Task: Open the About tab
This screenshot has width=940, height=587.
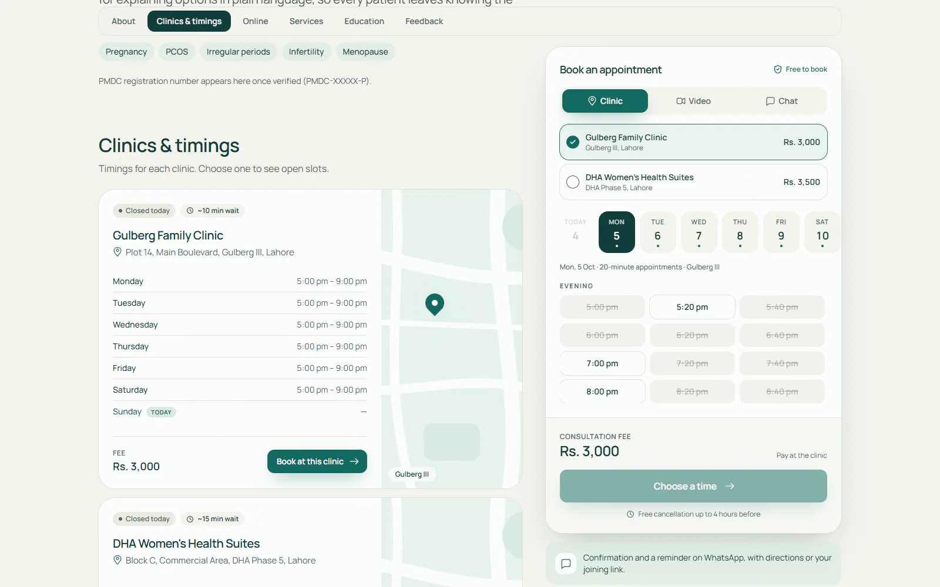Action: point(123,21)
